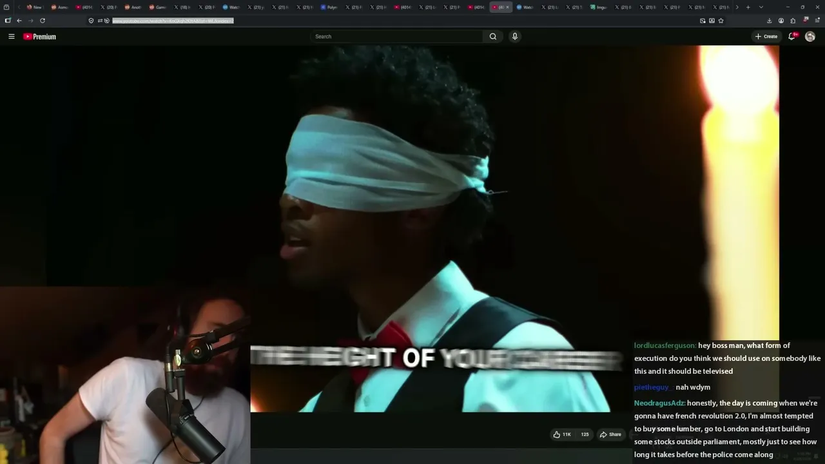Screen dimensions: 825x464
Task: Open the YouTube guide hamburger menu
Action: pyautogui.click(x=11, y=37)
